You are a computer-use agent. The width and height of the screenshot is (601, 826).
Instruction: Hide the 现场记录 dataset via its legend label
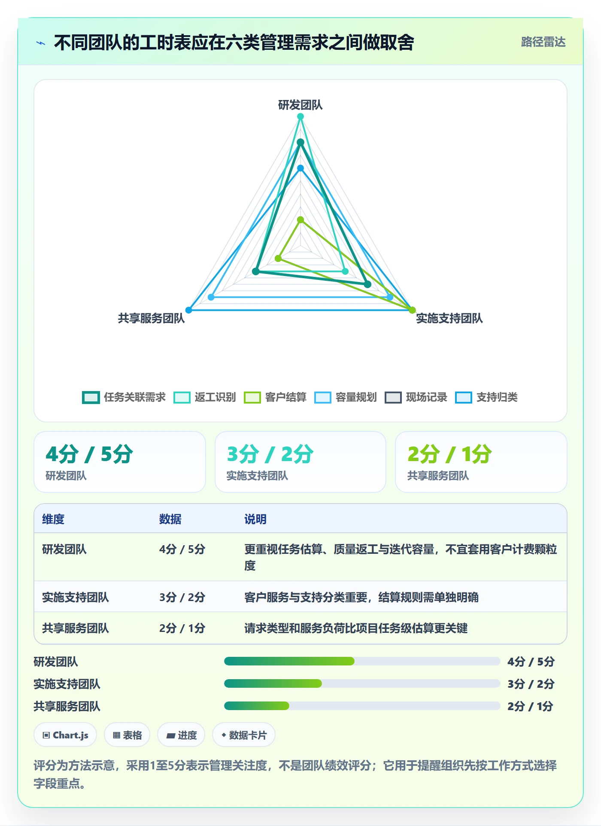[x=426, y=397]
